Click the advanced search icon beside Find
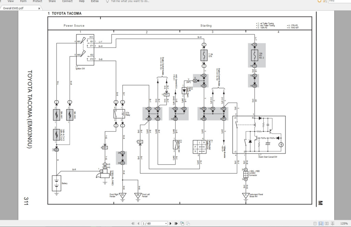The width and height of the screenshot is (351, 227). click(325, 1)
